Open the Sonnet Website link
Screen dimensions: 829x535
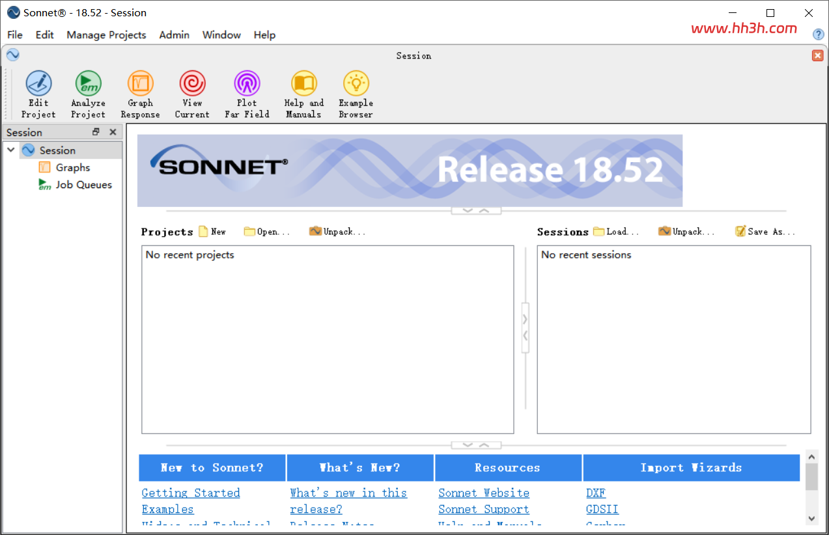484,493
